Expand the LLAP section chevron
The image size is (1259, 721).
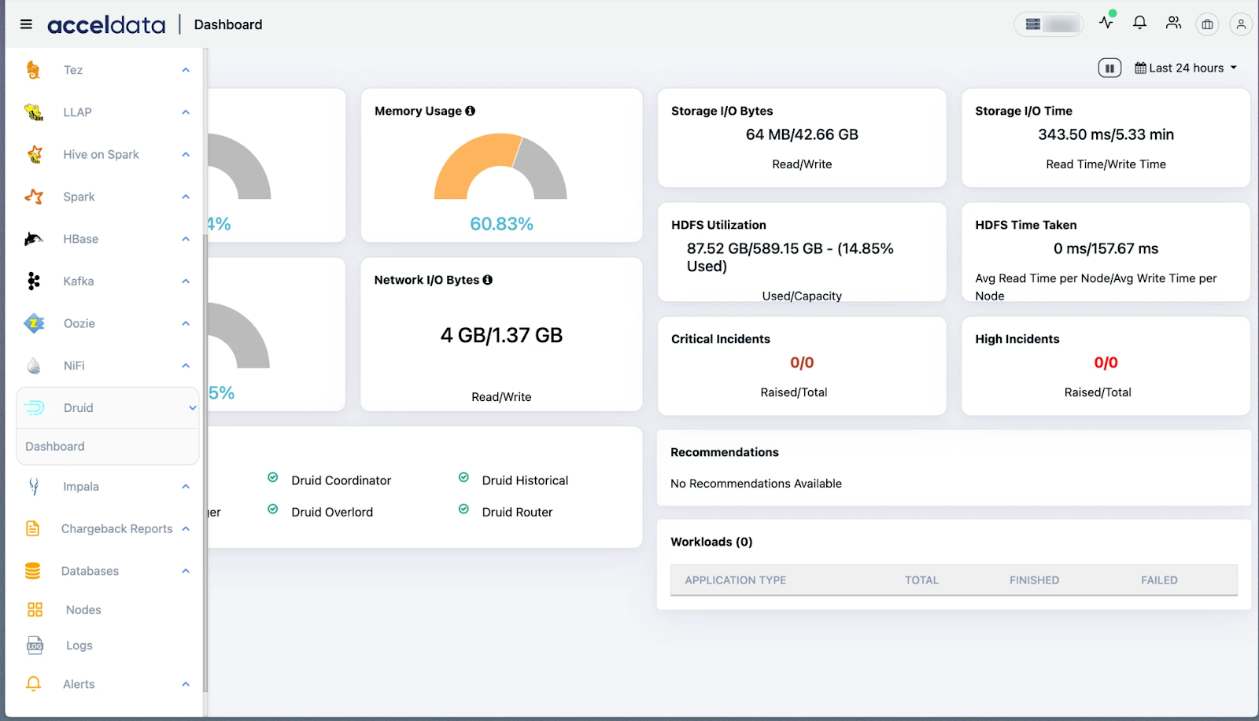(186, 112)
